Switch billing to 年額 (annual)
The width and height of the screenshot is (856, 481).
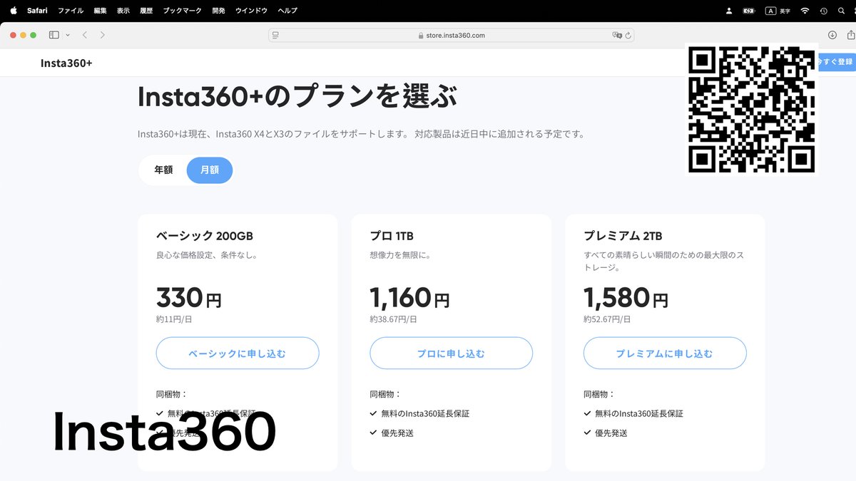(163, 170)
